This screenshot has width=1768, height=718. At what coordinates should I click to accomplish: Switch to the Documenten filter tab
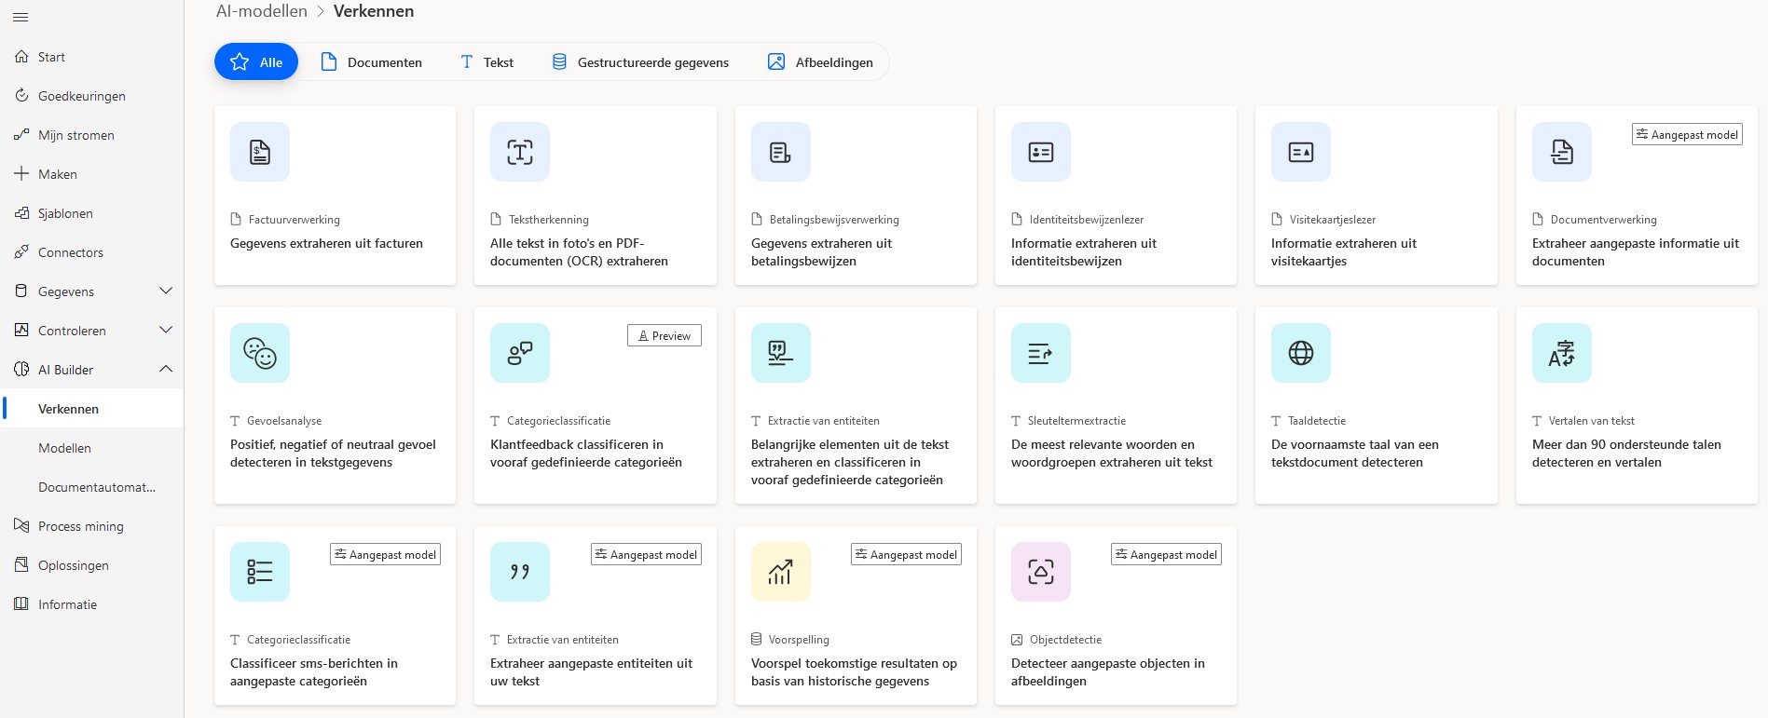click(x=372, y=62)
